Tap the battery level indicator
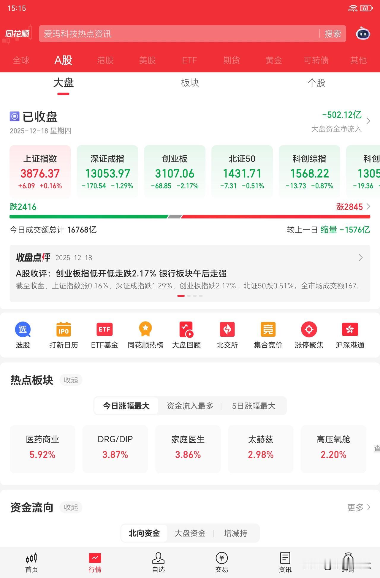The image size is (380, 578). 366,8
